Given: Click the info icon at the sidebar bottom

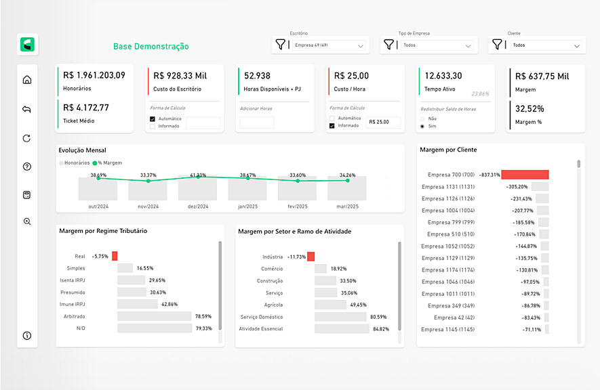Looking at the screenshot, I should click(27, 335).
